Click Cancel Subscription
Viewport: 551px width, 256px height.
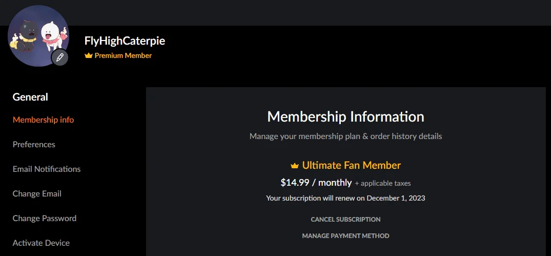(x=345, y=220)
